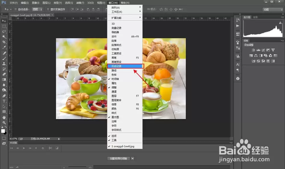Viewport: 285px width, 169px height.
Task: Select the Rectangular Marquee tool
Action: click(x=4, y=26)
